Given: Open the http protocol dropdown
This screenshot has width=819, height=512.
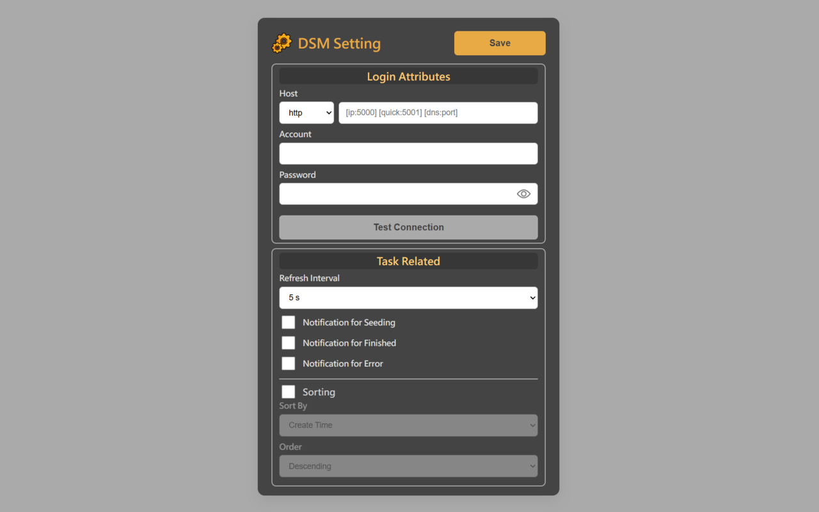Looking at the screenshot, I should click(306, 113).
